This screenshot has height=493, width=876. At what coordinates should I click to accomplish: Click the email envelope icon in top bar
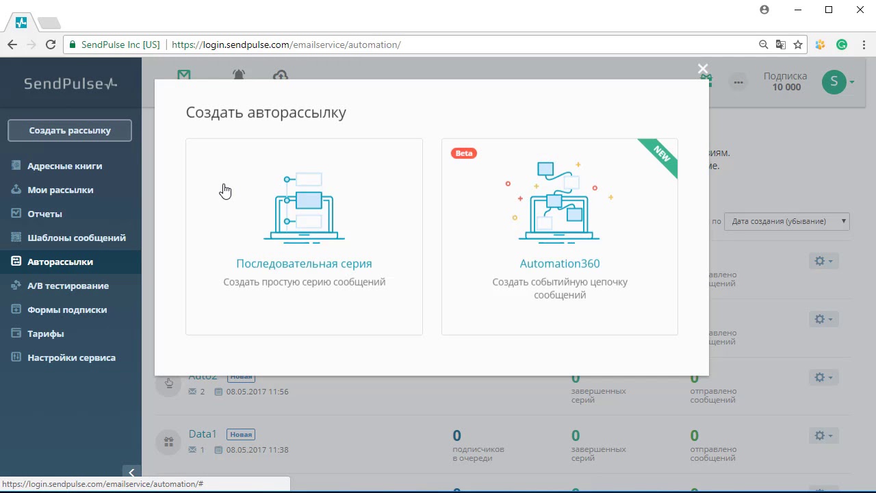point(183,75)
